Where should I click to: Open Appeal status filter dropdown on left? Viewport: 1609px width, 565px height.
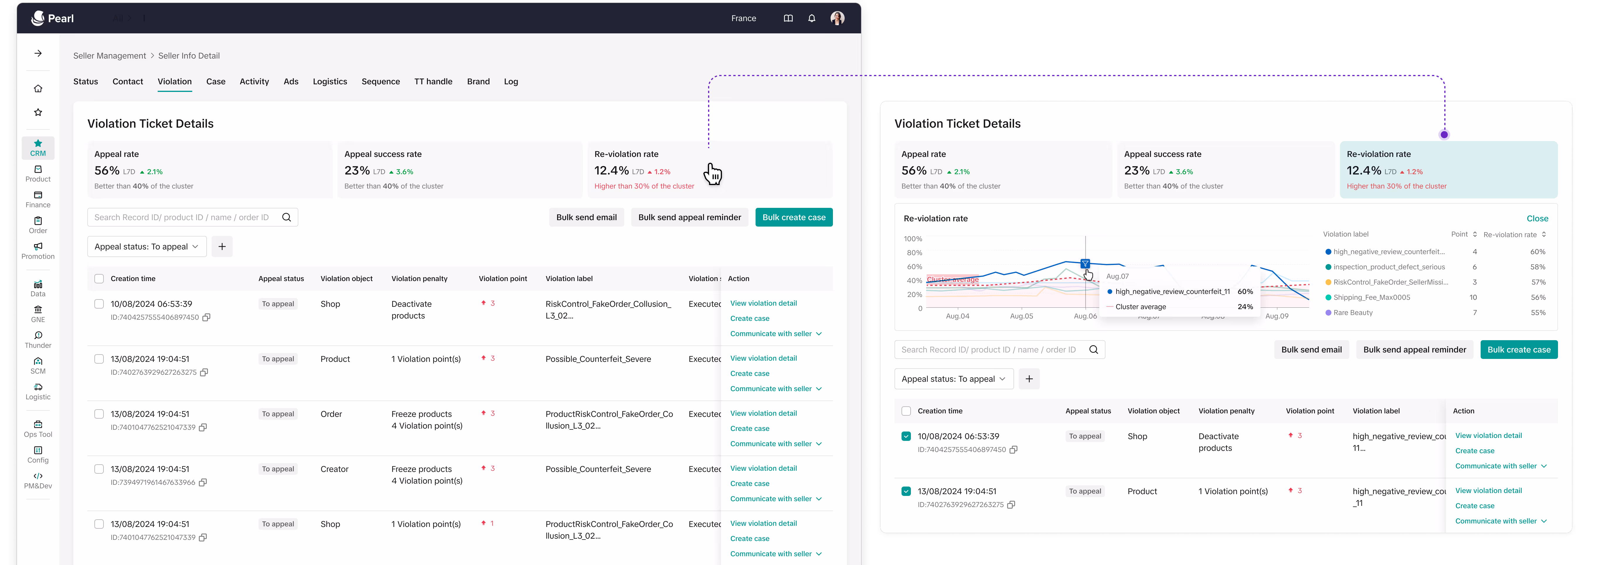[147, 246]
